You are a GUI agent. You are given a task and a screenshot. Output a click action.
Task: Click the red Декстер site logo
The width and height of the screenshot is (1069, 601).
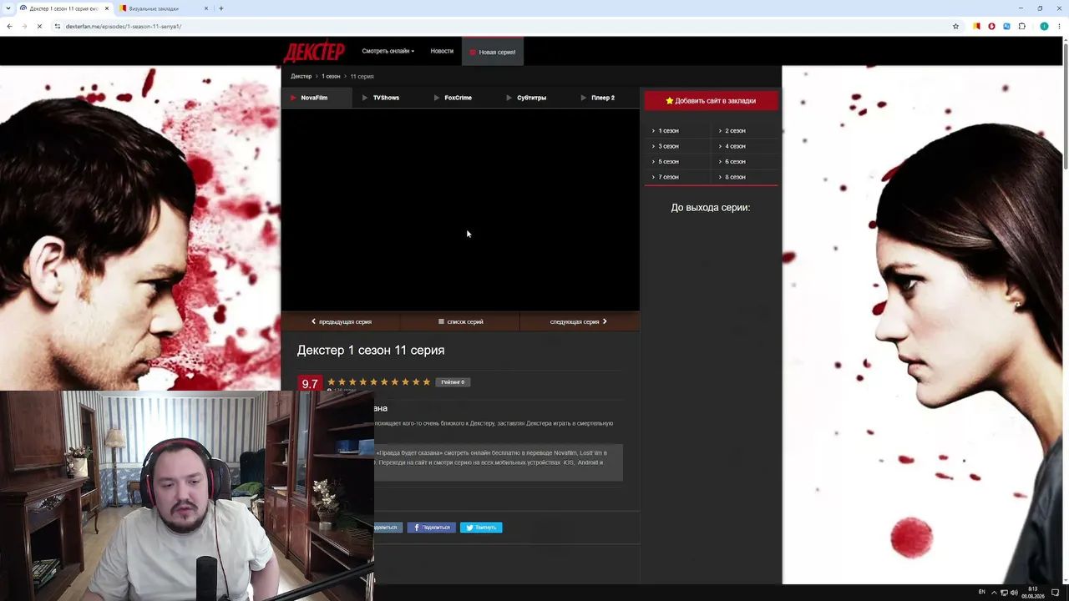[314, 52]
